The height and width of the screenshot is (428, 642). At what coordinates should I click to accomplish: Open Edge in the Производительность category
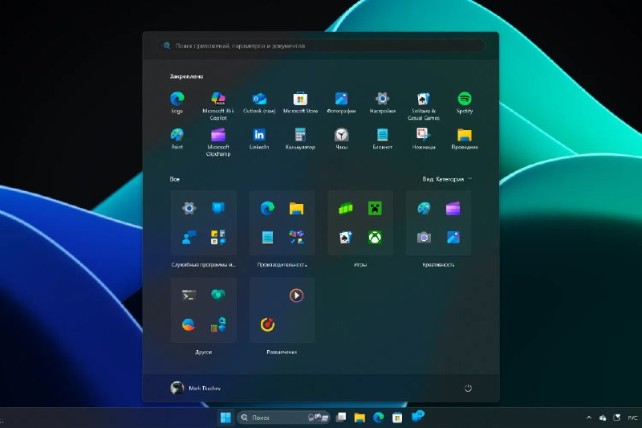267,208
